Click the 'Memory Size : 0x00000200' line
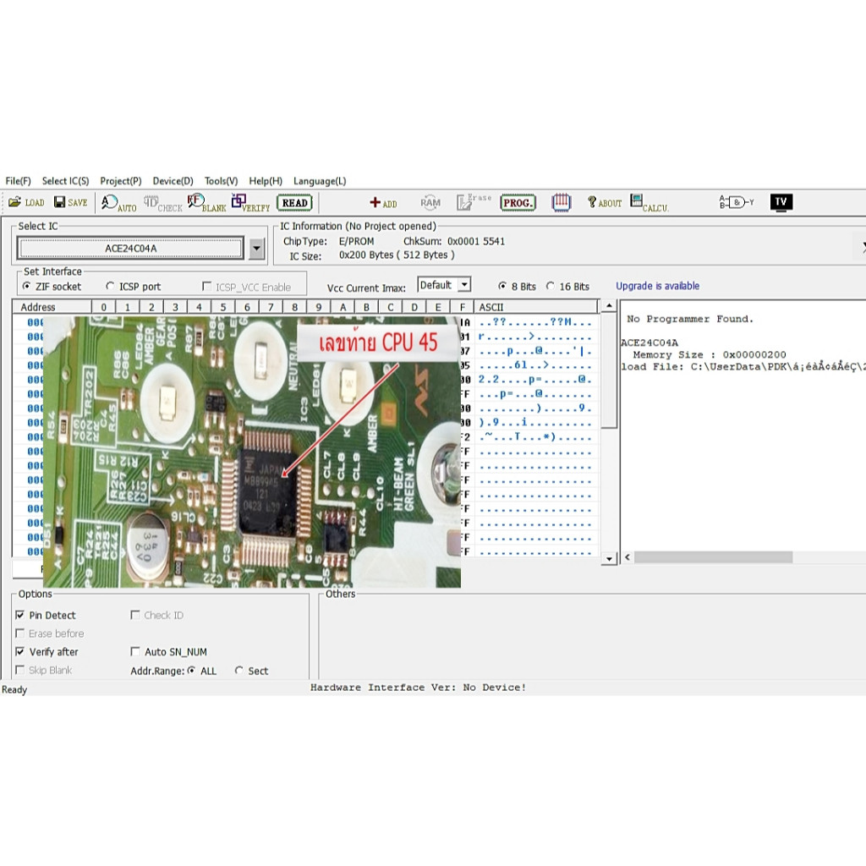The width and height of the screenshot is (866, 866). pyautogui.click(x=710, y=354)
